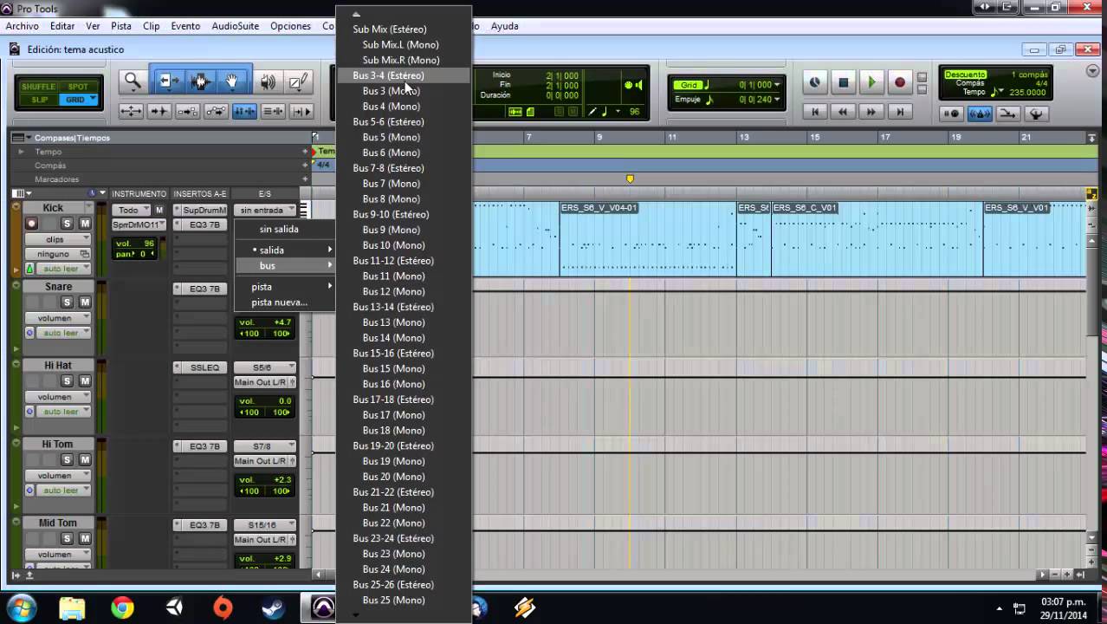Toggle Link Track and Edit Selection
Image resolution: width=1107 pixels, height=624 pixels.
click(x=273, y=111)
